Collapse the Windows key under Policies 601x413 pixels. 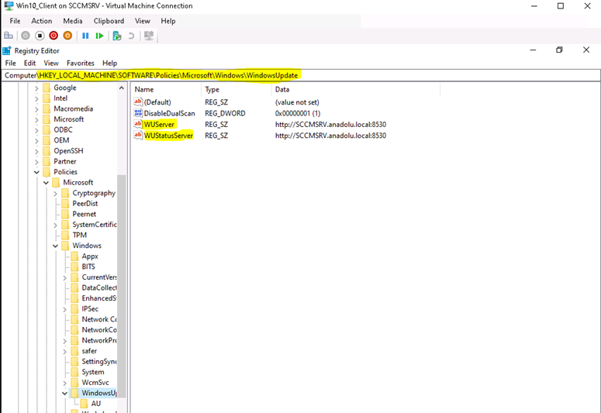click(55, 246)
